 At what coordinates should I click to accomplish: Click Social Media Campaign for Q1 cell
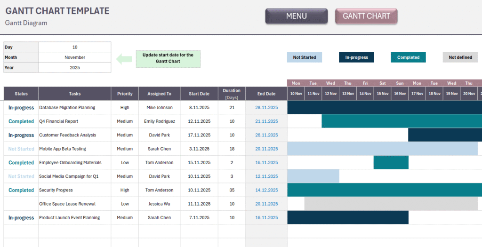coord(75,176)
